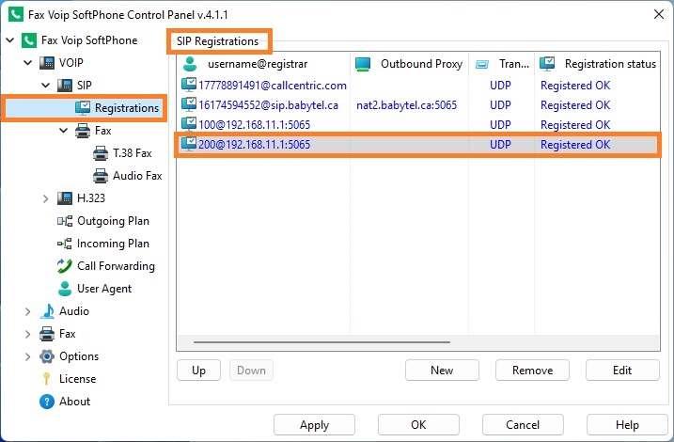The height and width of the screenshot is (442, 674).
Task: Open the Incoming Plan page
Action: 113,244
